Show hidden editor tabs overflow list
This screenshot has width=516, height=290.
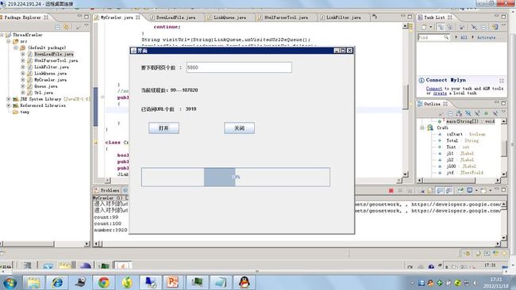pos(375,16)
